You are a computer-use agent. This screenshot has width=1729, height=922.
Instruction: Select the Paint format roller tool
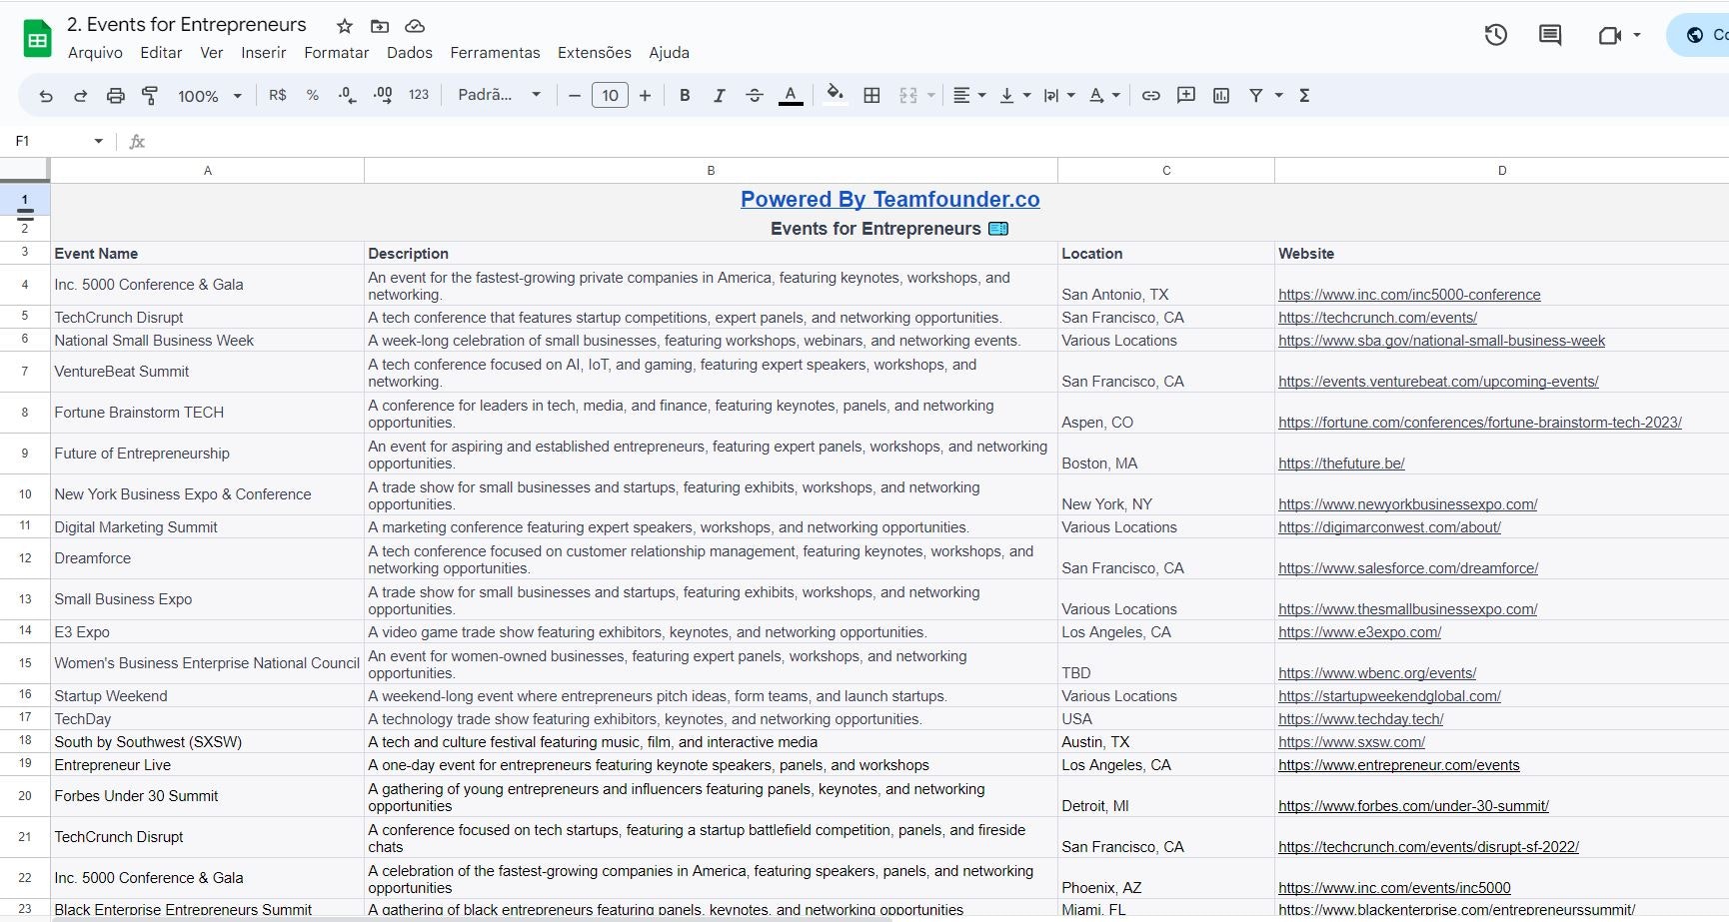150,96
